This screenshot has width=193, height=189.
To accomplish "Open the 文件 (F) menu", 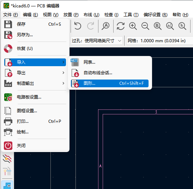I will click(11, 15).
